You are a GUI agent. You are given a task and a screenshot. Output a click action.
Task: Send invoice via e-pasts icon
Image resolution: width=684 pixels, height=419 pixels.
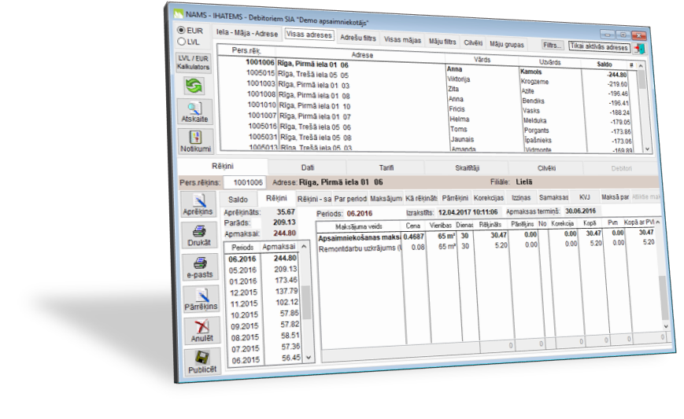[x=199, y=267]
